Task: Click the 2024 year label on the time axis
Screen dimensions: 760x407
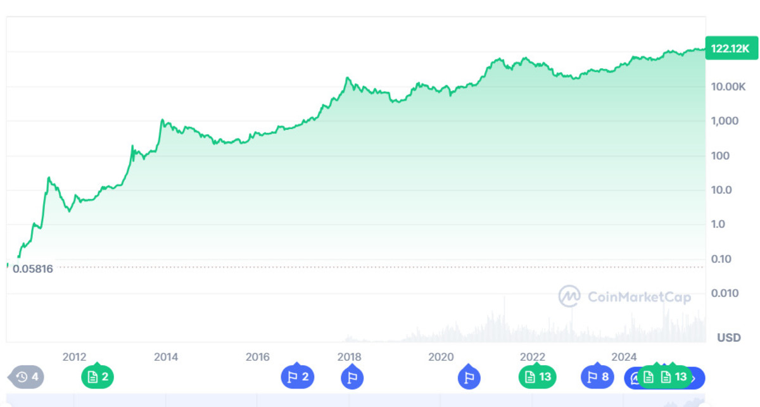Action: (624, 357)
